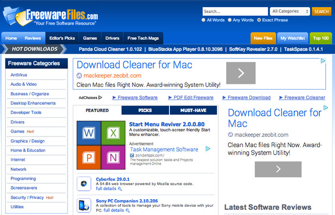Click the Freeware Software ad link
The height and width of the screenshot is (215, 335).
coord(137,98)
